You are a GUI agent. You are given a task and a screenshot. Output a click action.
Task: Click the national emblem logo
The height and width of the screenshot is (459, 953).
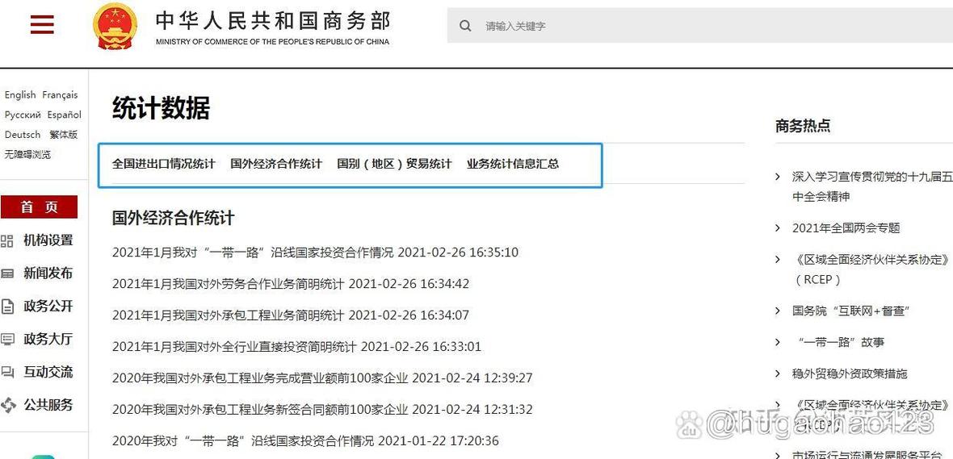tap(115, 26)
